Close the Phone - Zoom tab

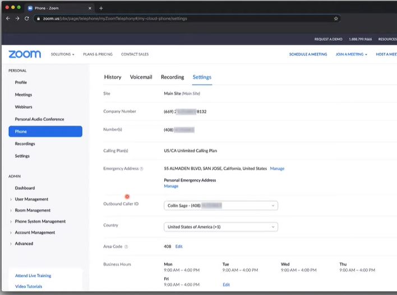tap(90, 8)
